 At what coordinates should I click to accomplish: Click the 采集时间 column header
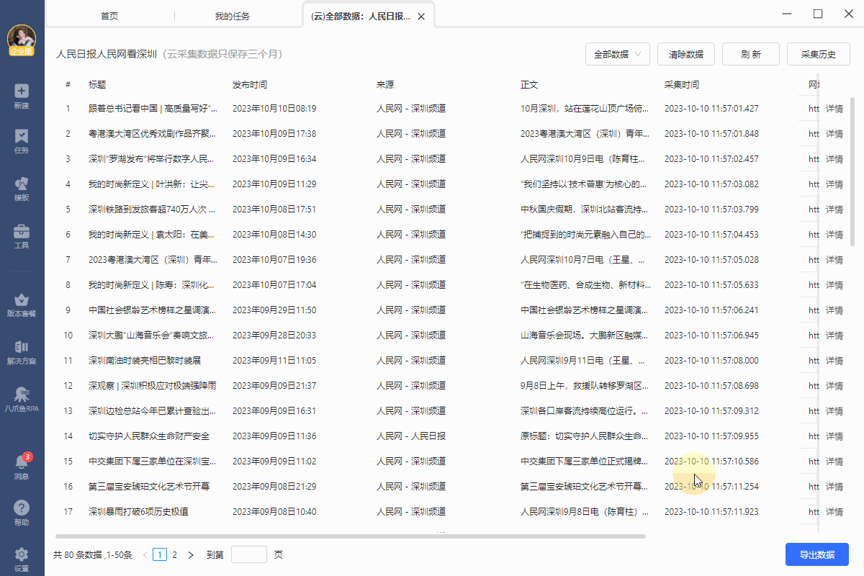682,85
